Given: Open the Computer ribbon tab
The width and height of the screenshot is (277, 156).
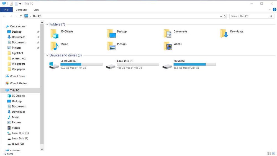Looking at the screenshot, I should (21, 10).
